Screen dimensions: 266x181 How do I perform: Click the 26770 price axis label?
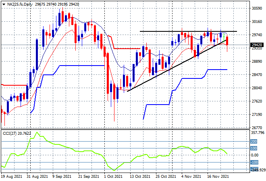tap(257, 128)
